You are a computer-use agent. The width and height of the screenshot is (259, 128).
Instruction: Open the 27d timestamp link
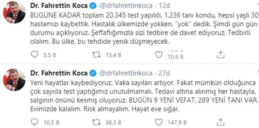coord(164,73)
